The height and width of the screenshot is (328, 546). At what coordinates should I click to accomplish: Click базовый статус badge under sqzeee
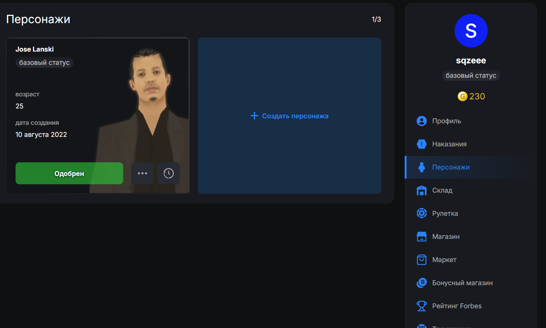pyautogui.click(x=471, y=75)
